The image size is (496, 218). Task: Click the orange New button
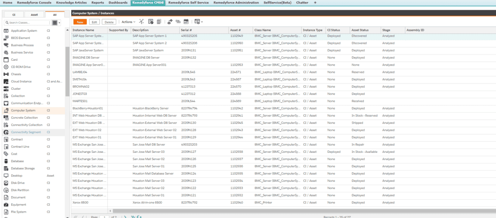tap(80, 22)
